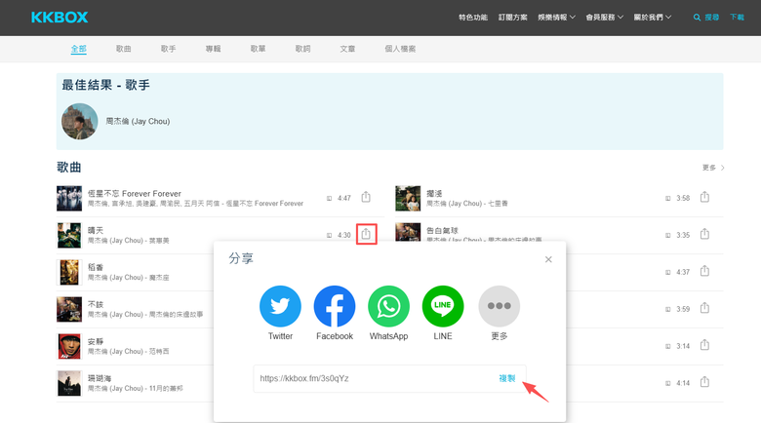Open 恆星不忘 album cover thumbnail
Viewport: 761px width, 423px height.
pyautogui.click(x=69, y=199)
